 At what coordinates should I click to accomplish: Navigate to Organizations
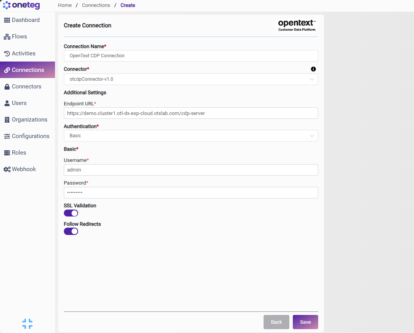(x=27, y=120)
